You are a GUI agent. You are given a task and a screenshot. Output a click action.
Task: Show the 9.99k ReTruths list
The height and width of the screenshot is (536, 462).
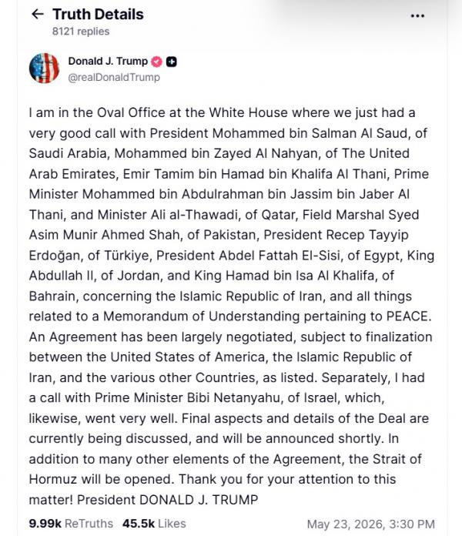[x=71, y=524]
